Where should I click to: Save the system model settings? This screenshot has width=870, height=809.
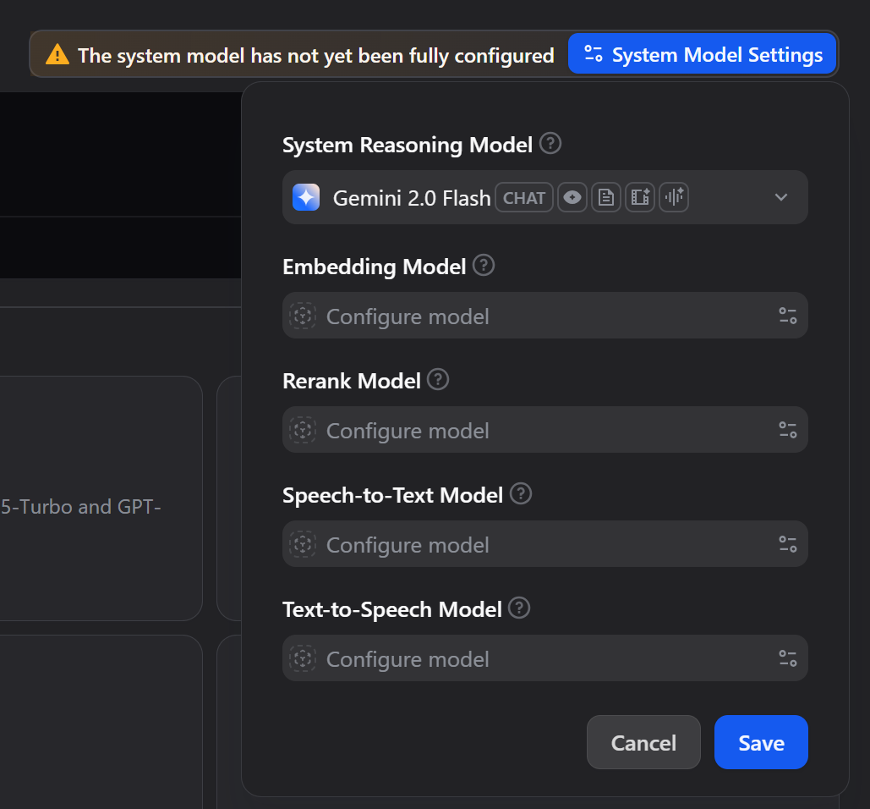click(761, 742)
